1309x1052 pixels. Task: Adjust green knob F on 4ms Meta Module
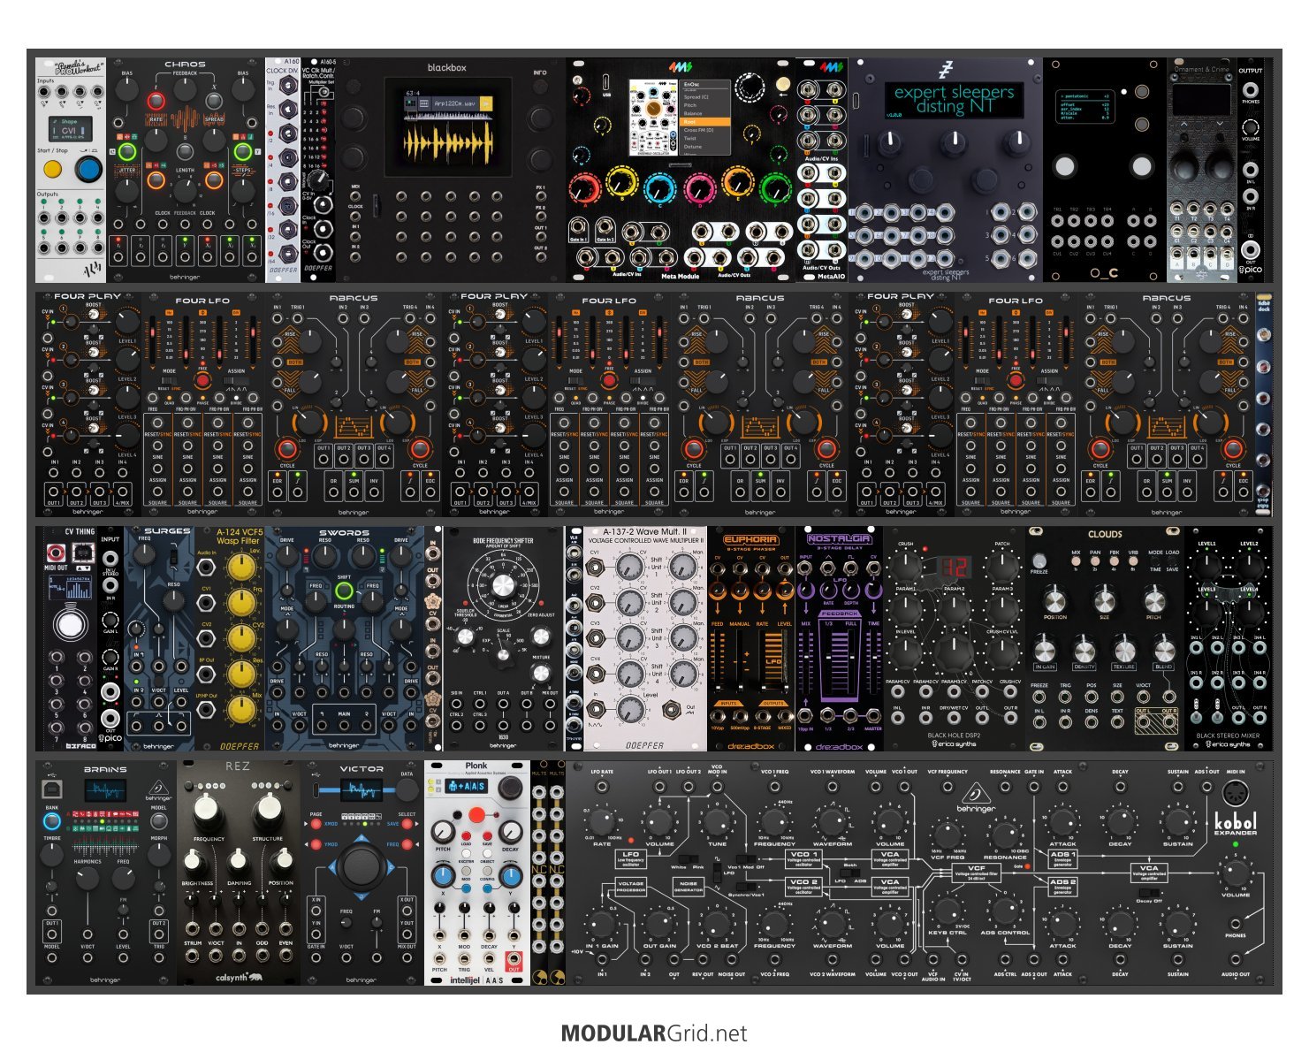pyautogui.click(x=775, y=187)
